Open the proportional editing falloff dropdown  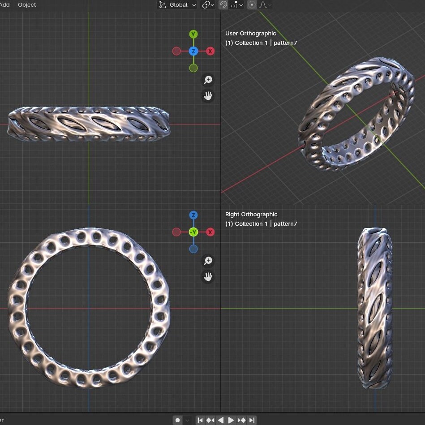click(x=265, y=4)
